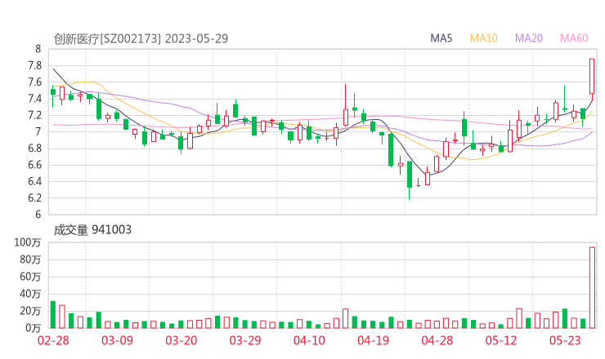Click the 20万 volume axis label

(30, 311)
